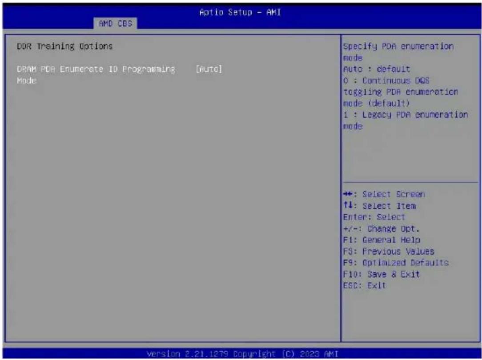The height and width of the screenshot is (360, 482).
Task: Click the 'Auto : default' help line
Action: (x=376, y=69)
